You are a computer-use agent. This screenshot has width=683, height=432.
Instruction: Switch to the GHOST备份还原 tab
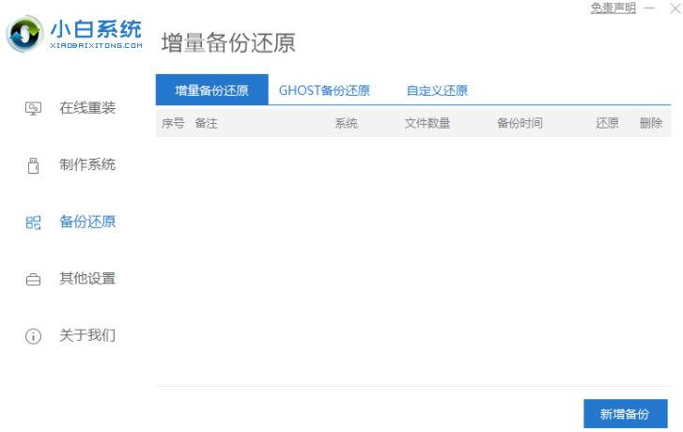click(x=324, y=90)
